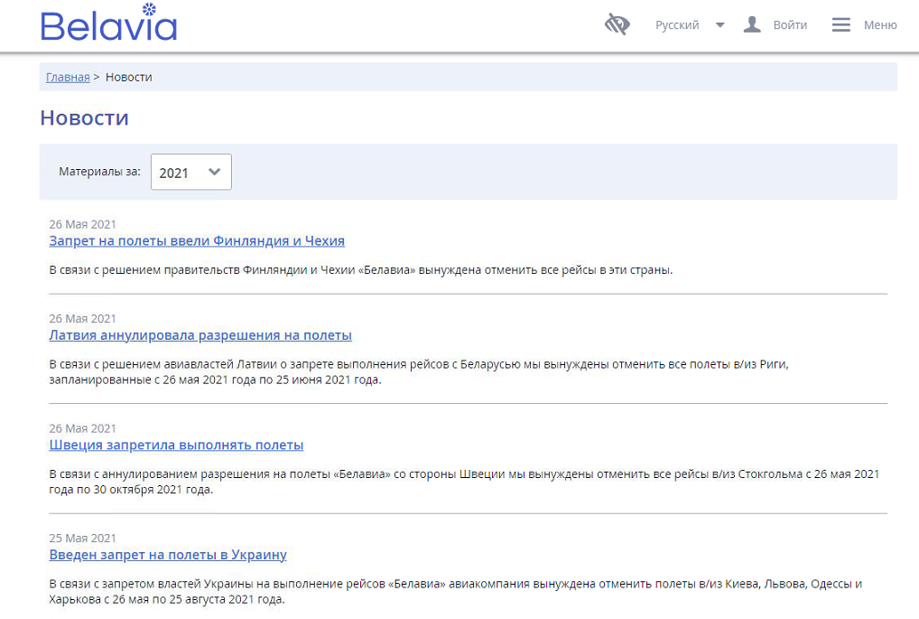The width and height of the screenshot is (919, 619).
Task: Click the Меню label
Action: pos(880,25)
